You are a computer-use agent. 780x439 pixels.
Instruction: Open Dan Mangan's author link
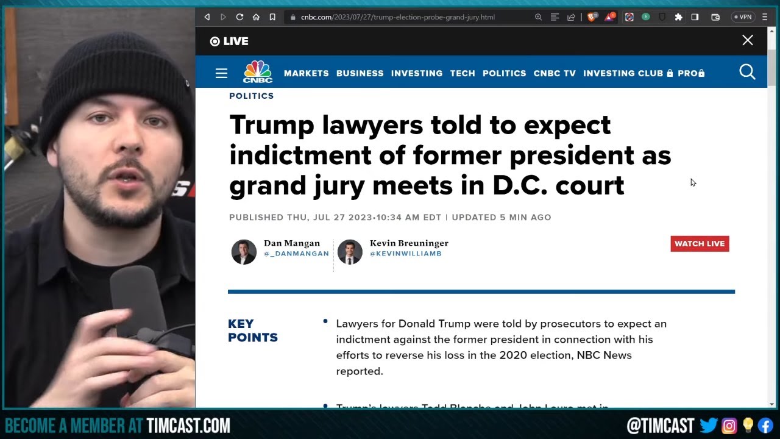pyautogui.click(x=292, y=243)
